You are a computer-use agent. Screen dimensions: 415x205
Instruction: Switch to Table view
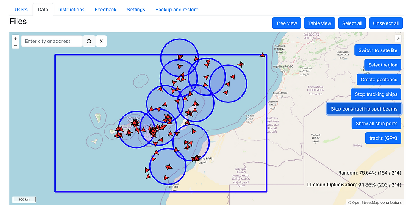click(319, 23)
